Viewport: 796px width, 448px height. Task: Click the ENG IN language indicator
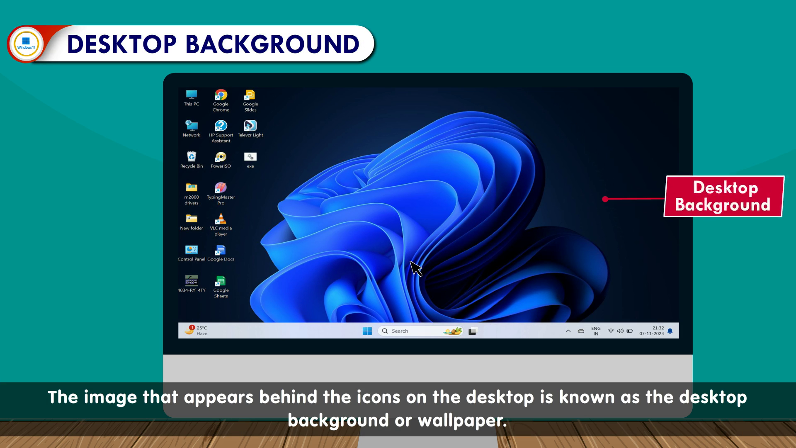596,331
